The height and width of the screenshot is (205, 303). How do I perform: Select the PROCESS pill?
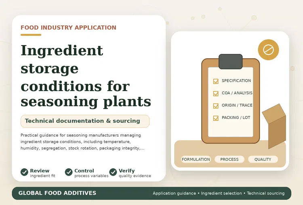[229, 159]
